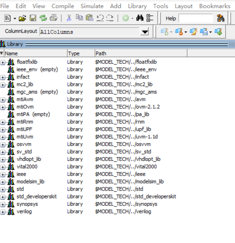Expand the infact library
This screenshot has height=243, width=235.
tap(2, 77)
